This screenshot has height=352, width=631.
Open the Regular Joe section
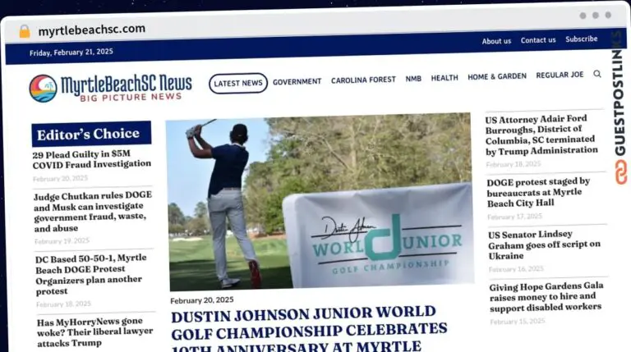(x=560, y=75)
